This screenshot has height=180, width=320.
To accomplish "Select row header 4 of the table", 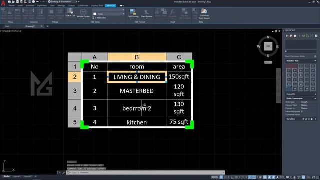I will coord(75,108).
